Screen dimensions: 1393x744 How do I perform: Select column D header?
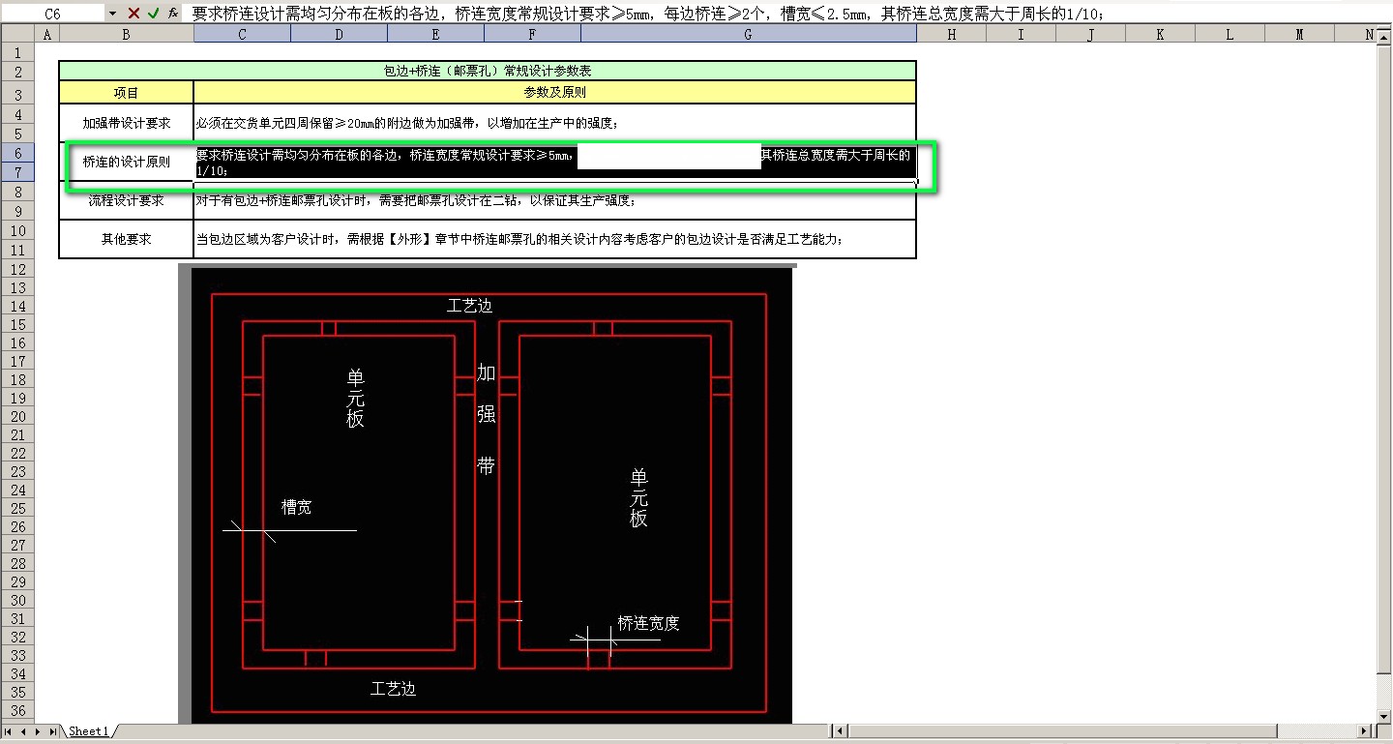tap(339, 34)
